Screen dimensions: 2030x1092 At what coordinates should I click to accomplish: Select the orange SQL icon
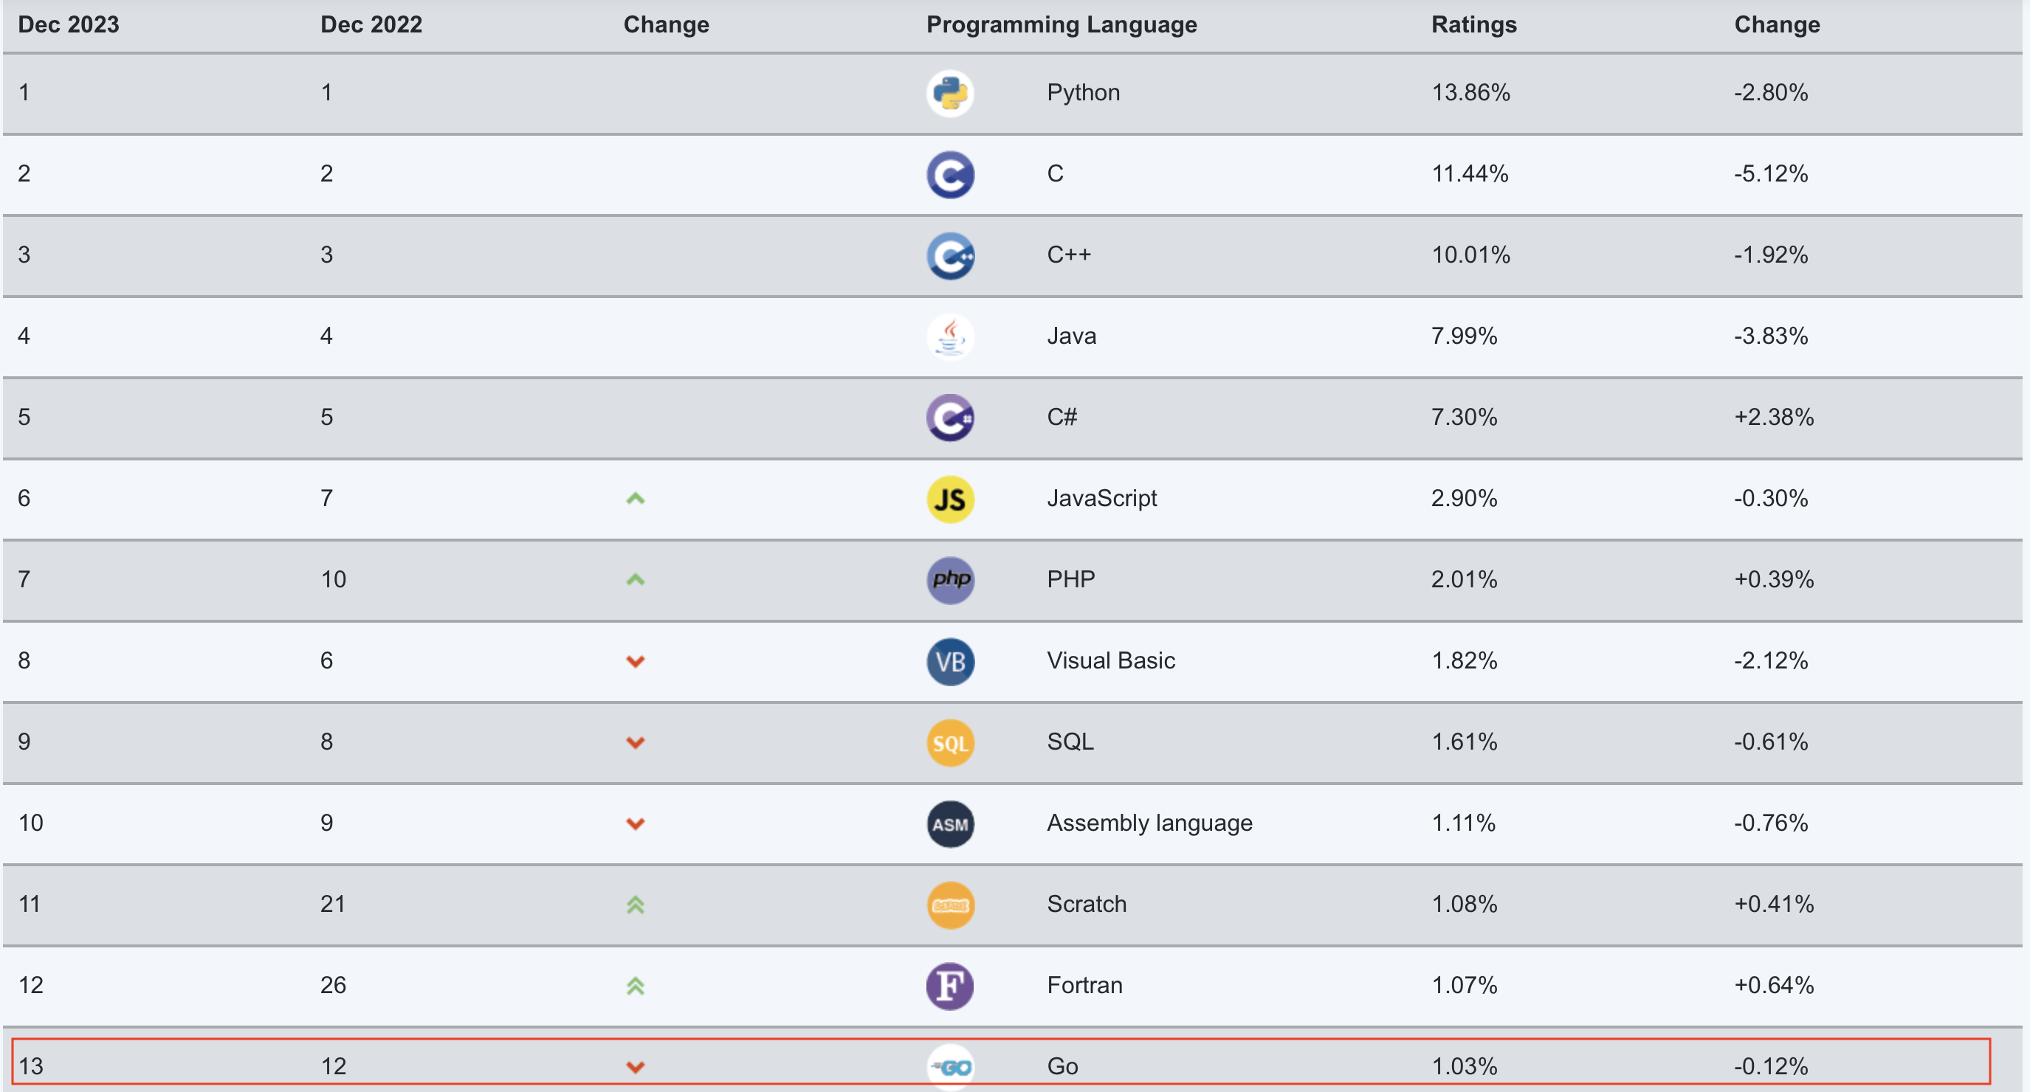click(x=949, y=742)
